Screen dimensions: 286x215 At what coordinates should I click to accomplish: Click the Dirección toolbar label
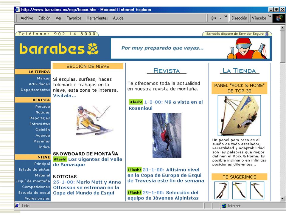click(x=239, y=18)
